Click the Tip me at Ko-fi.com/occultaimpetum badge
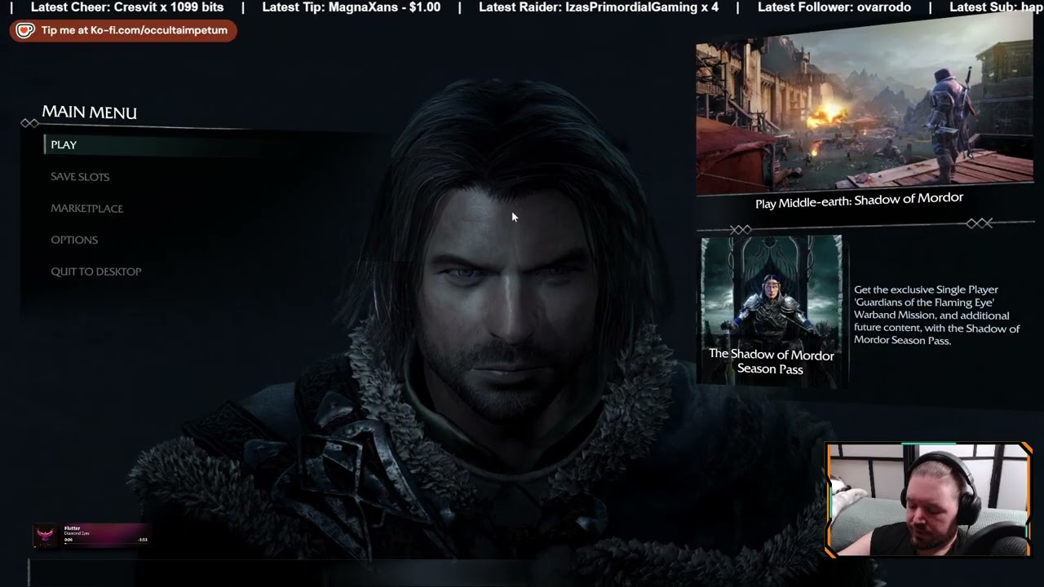 124,31
